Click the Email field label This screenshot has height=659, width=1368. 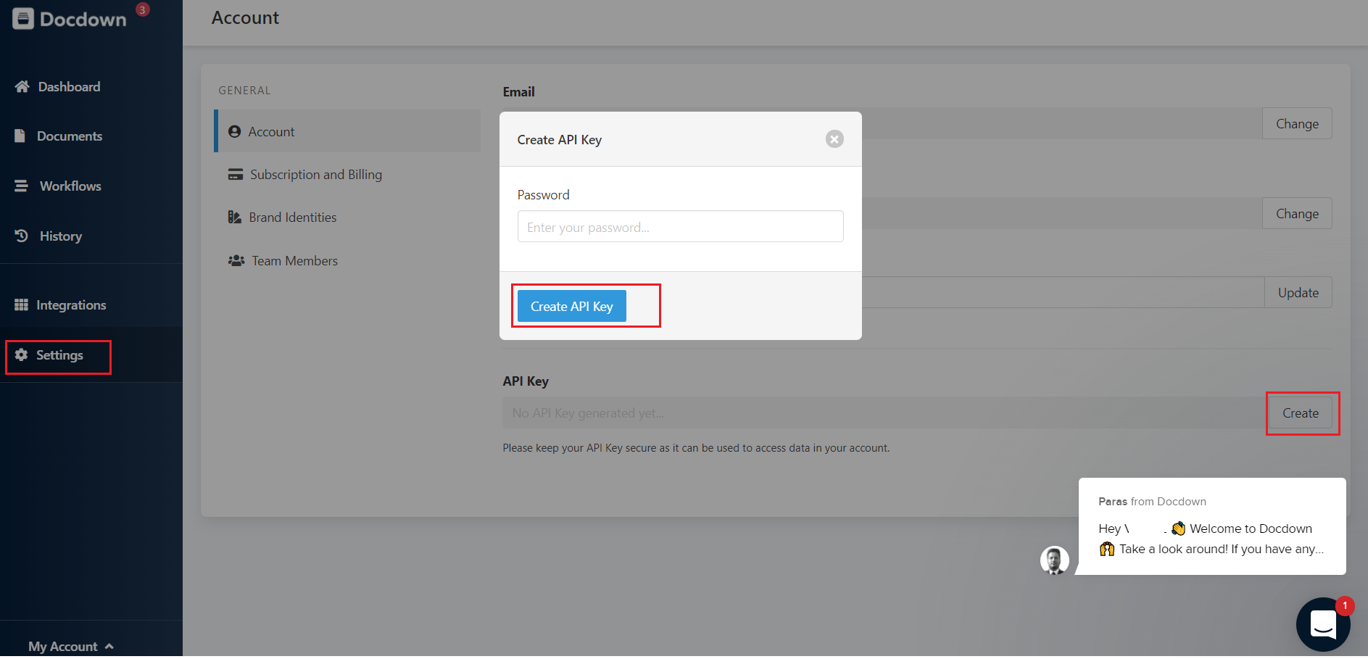click(x=518, y=92)
